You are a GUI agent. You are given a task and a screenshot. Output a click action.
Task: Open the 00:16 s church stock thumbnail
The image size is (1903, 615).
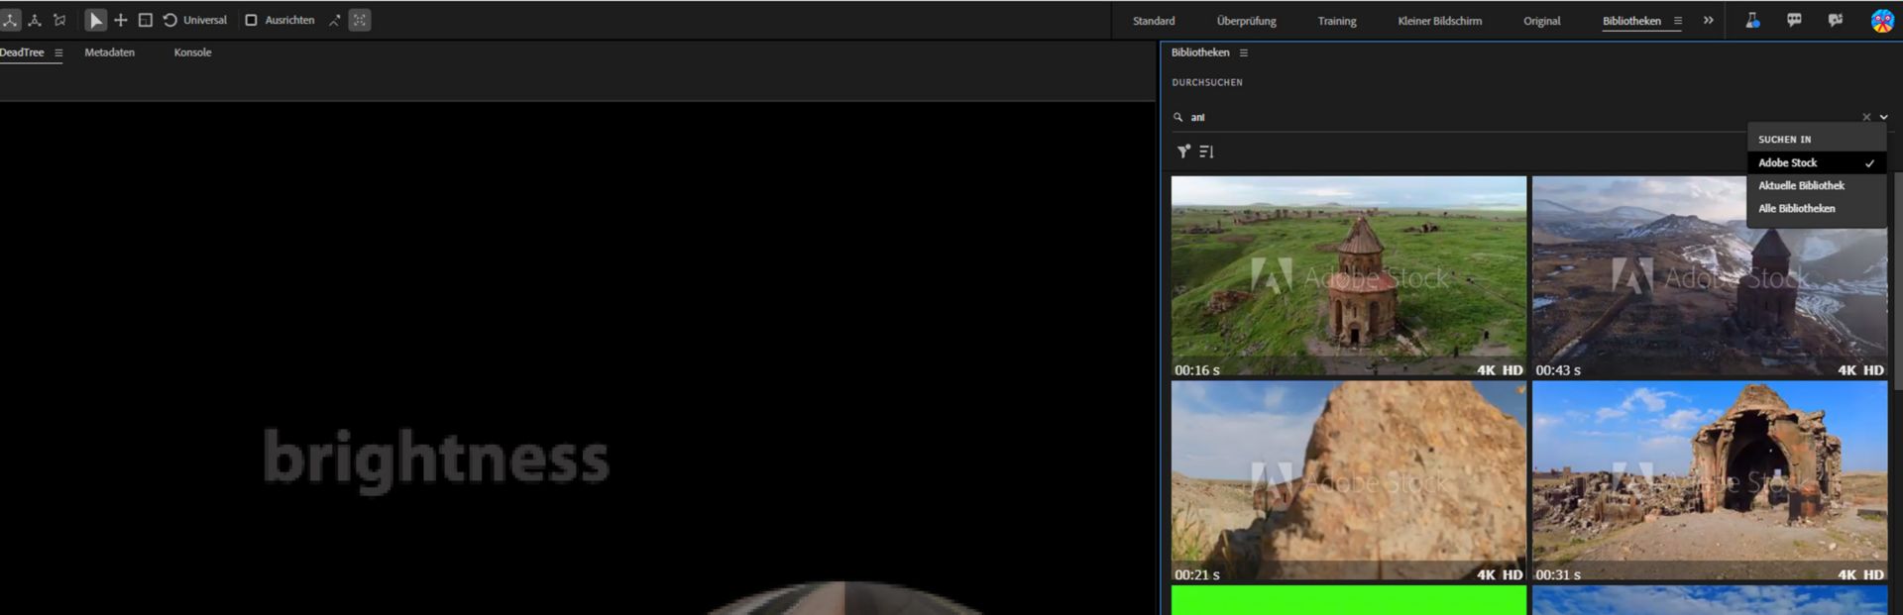point(1348,277)
